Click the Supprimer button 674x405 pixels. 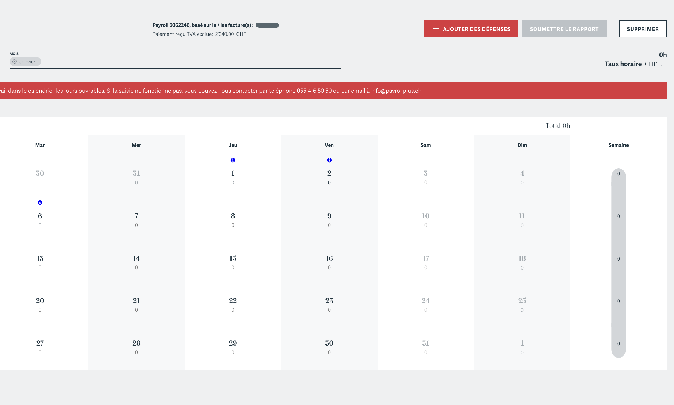642,29
